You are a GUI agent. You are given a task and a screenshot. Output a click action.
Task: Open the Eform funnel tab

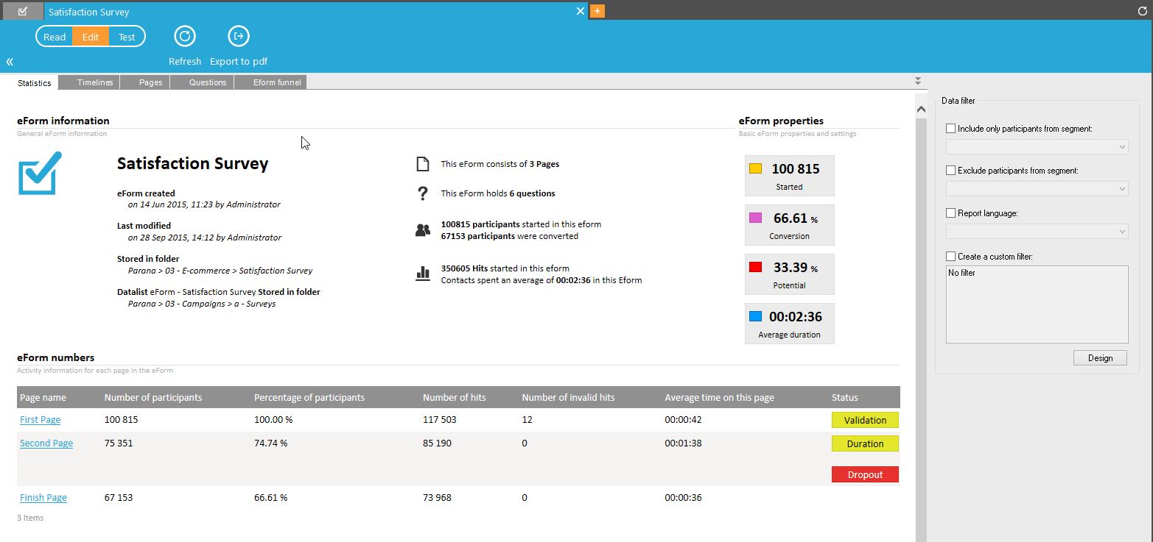click(x=276, y=82)
